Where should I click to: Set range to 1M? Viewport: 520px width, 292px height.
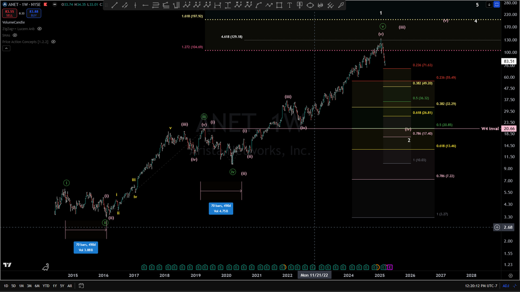point(21,286)
